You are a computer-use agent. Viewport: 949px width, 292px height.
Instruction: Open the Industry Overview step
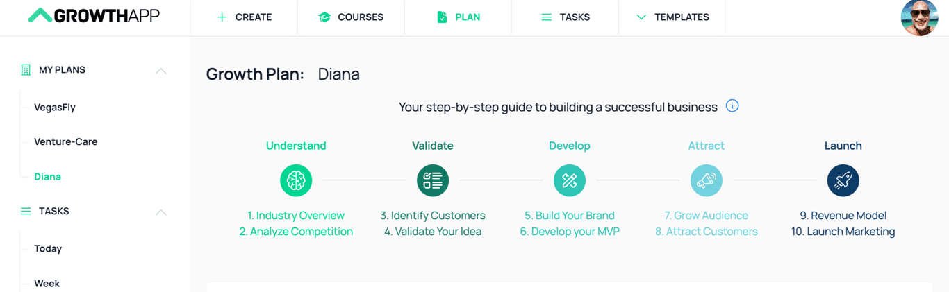click(296, 216)
